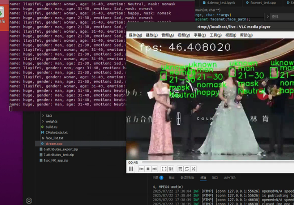This screenshot has height=205, width=294.
Task: Open VLC 音频(A) menu
Action: (168, 35)
